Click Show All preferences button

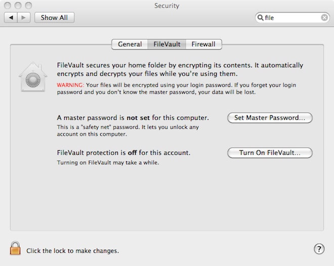coord(54,17)
